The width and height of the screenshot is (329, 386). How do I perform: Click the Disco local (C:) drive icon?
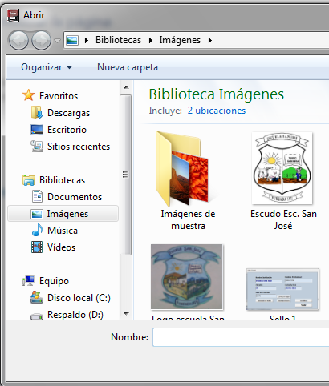click(37, 297)
